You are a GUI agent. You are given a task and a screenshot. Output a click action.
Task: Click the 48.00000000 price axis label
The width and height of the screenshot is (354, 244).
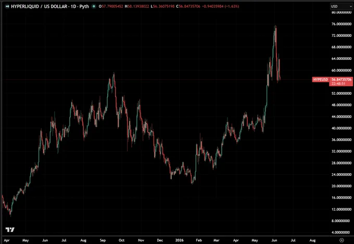[342, 105]
